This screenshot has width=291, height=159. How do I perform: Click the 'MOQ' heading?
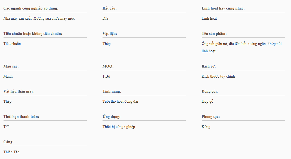tap(108, 66)
